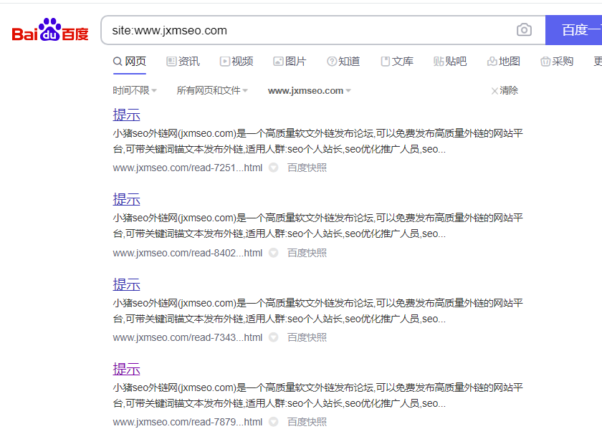The image size is (602, 429).
Task: Expand the 时间不限 filter dropdown
Action: pos(135,90)
